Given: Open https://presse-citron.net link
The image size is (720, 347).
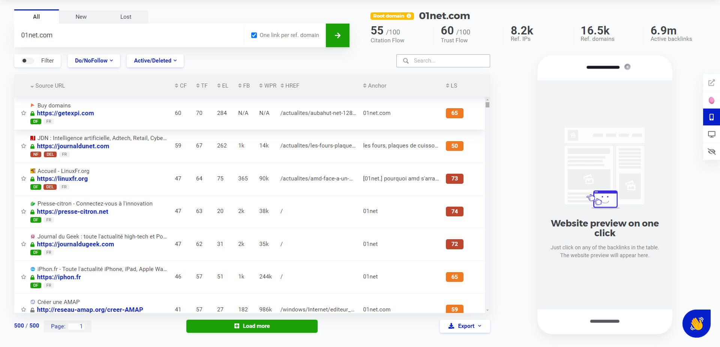Looking at the screenshot, I should pos(72,211).
